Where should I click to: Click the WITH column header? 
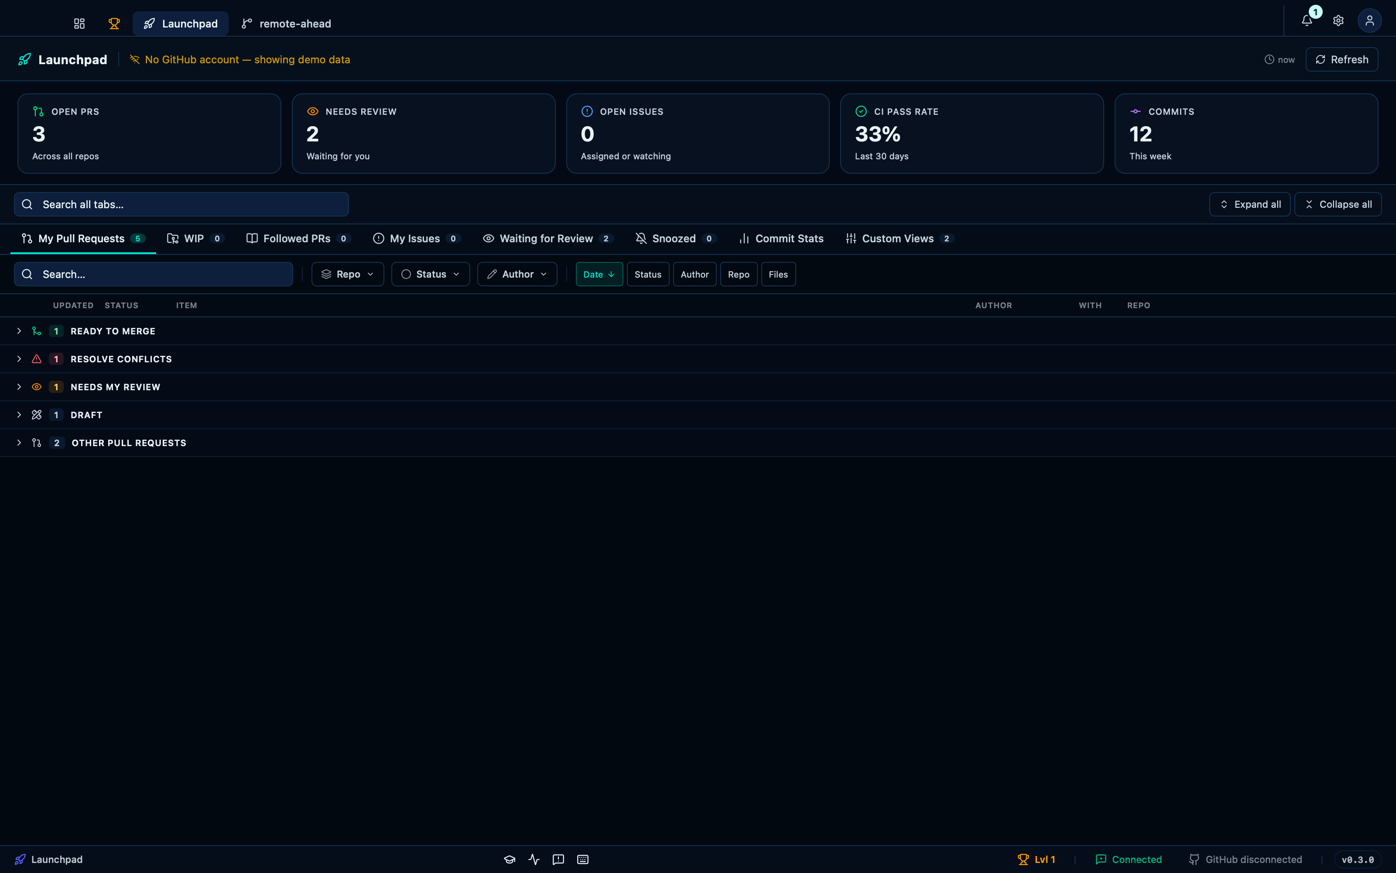(1090, 306)
